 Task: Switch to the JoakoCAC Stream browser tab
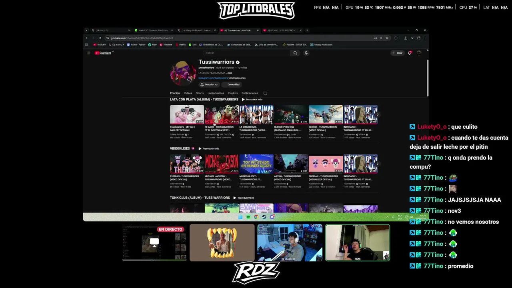154,30
